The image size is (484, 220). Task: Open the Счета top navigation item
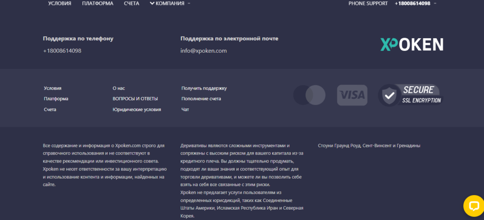coord(131,3)
